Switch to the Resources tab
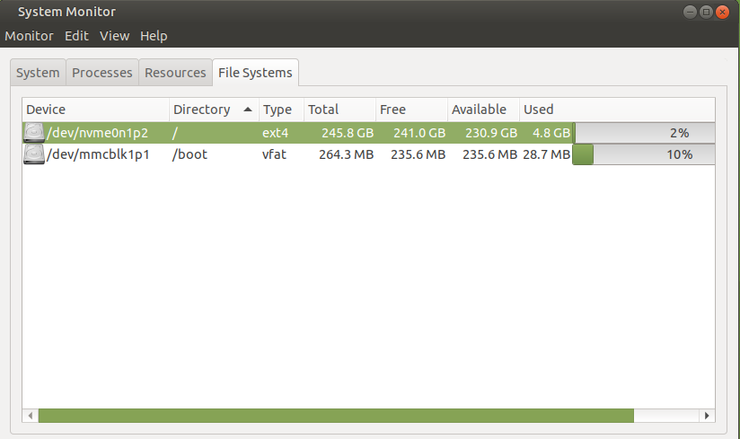 (x=175, y=73)
